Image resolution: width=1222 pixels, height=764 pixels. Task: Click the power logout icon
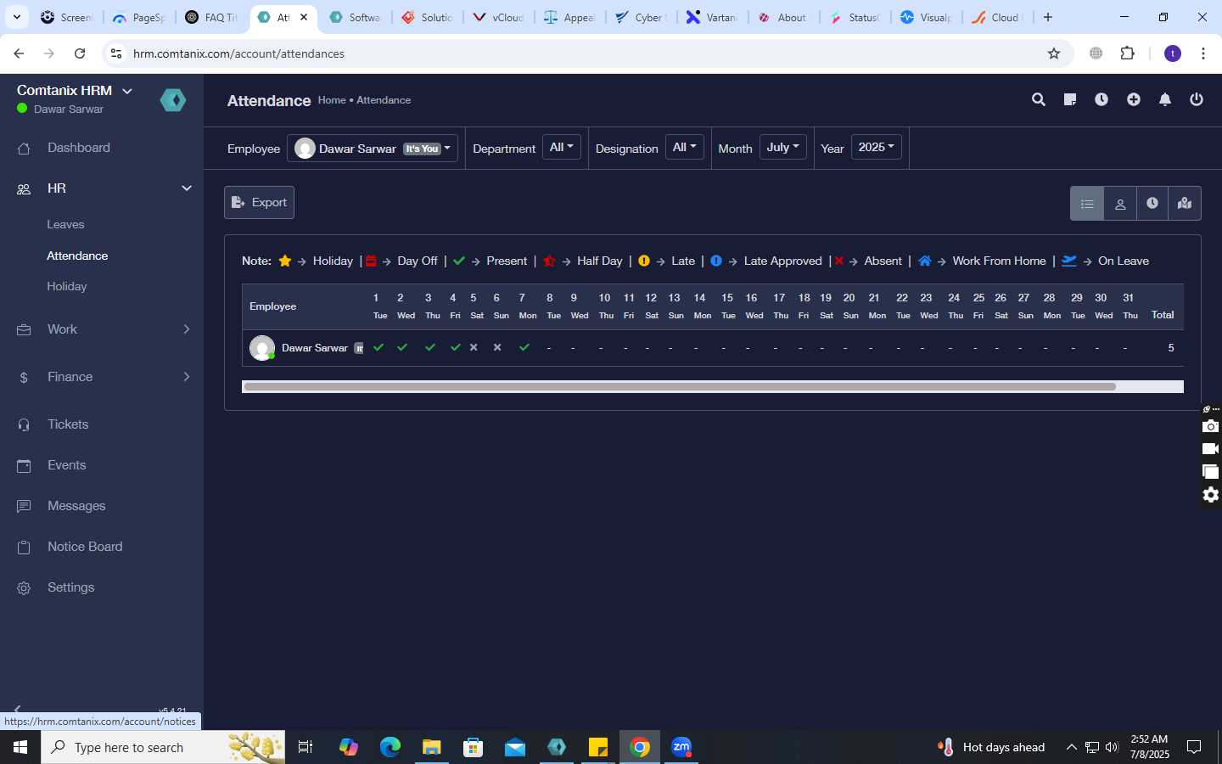(1197, 99)
